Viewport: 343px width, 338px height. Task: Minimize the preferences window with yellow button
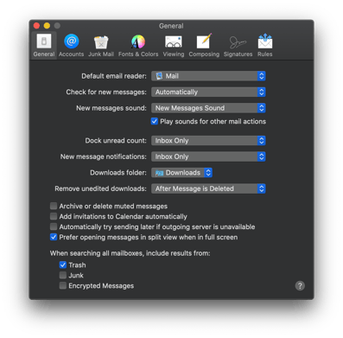[47, 26]
